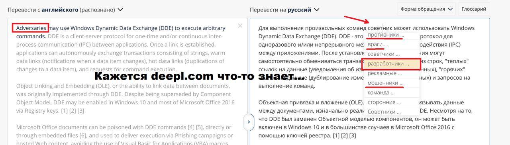Select the highlighted 'разработчики ...' suggestion
Screen dimensions: 510x145
point(392,64)
